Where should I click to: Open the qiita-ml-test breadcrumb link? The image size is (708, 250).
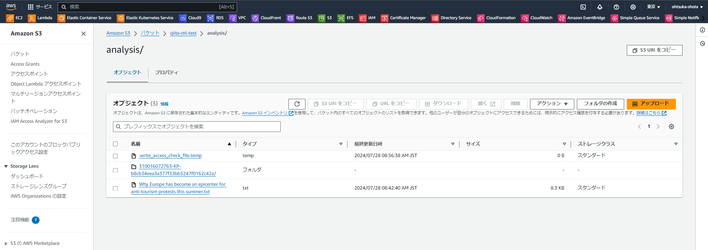(x=183, y=33)
